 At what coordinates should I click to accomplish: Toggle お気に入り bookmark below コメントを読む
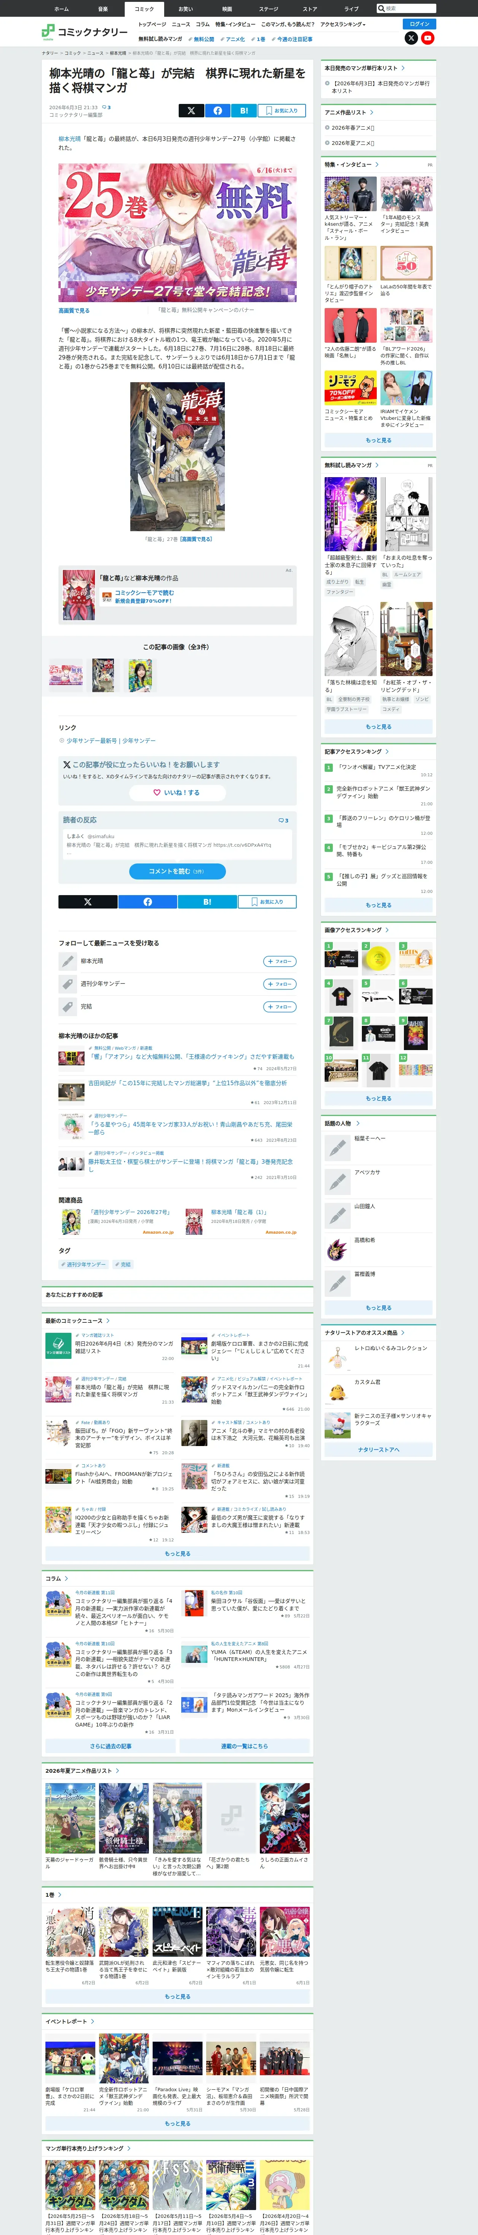(x=267, y=901)
